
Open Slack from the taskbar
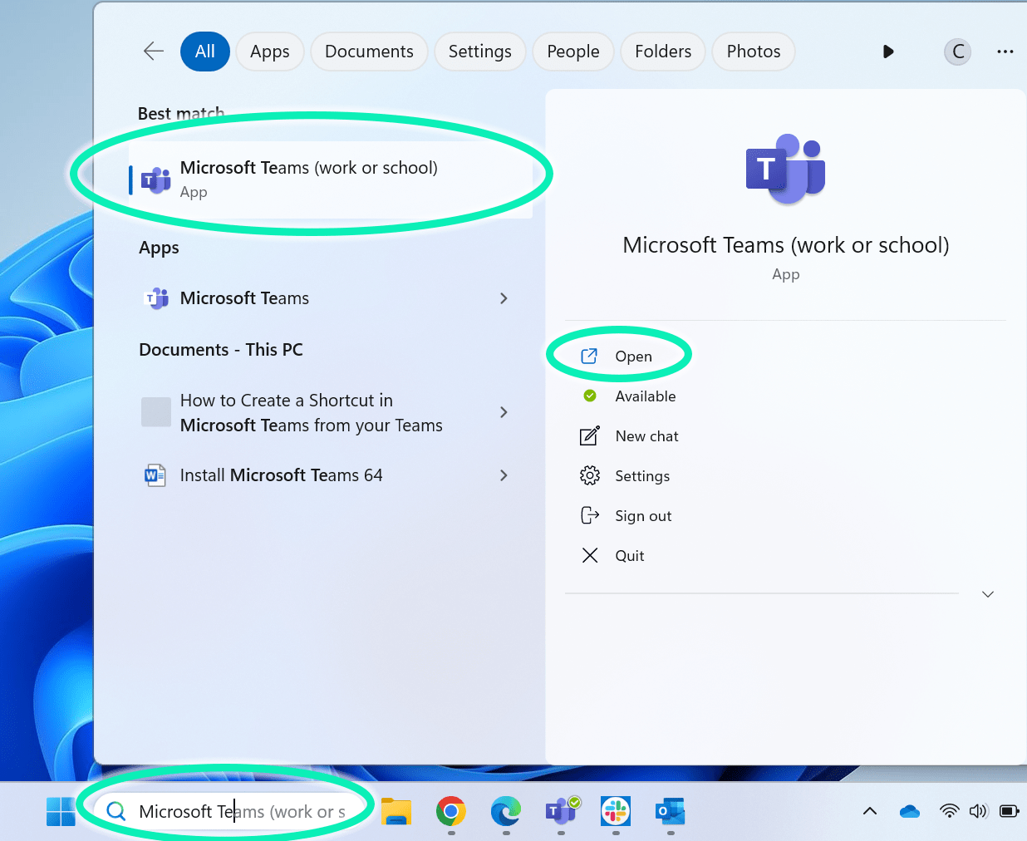tap(615, 811)
